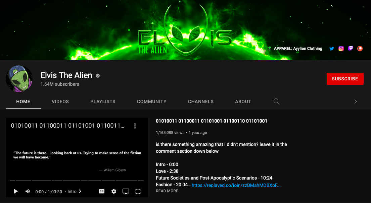Image resolution: width=371 pixels, height=203 pixels.
Task: Open the binary-titled featured video link
Action: [x=212, y=121]
